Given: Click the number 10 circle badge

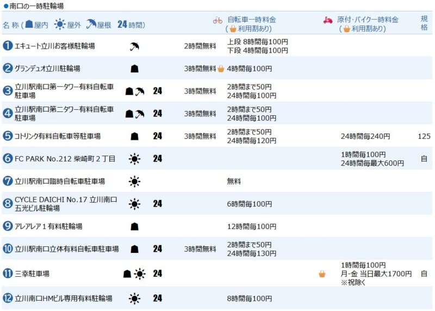Looking at the screenshot, I should coord(8,249).
